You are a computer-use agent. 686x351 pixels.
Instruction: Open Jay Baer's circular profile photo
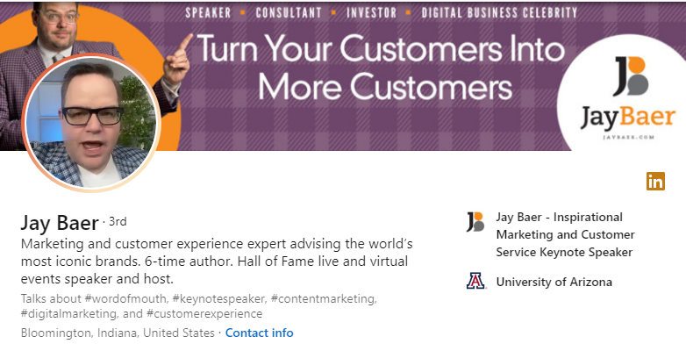pos(91,123)
